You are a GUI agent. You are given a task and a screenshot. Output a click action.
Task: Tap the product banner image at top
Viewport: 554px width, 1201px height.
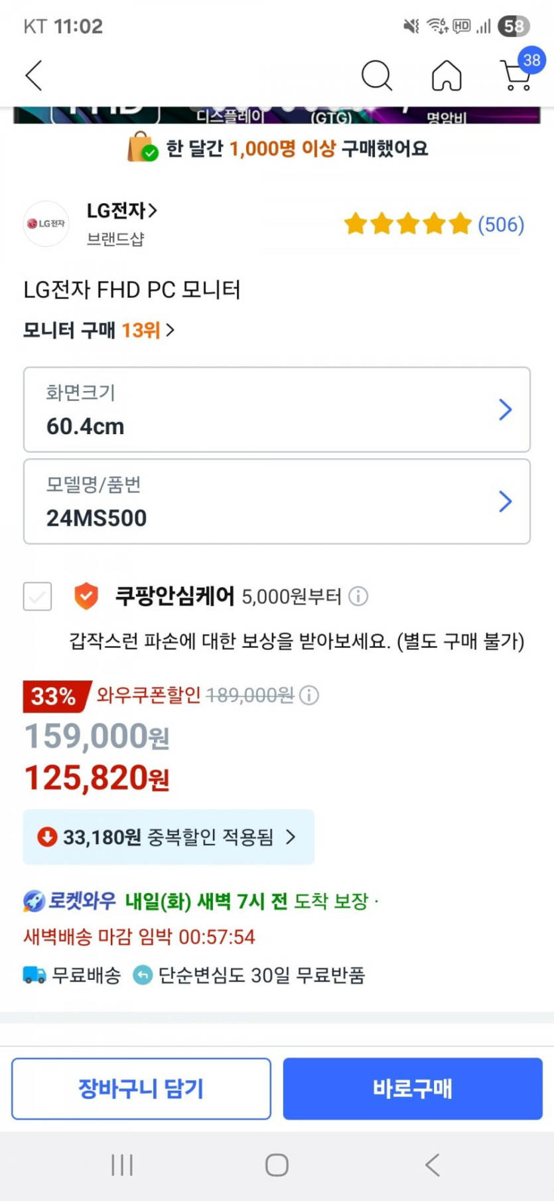(x=277, y=116)
